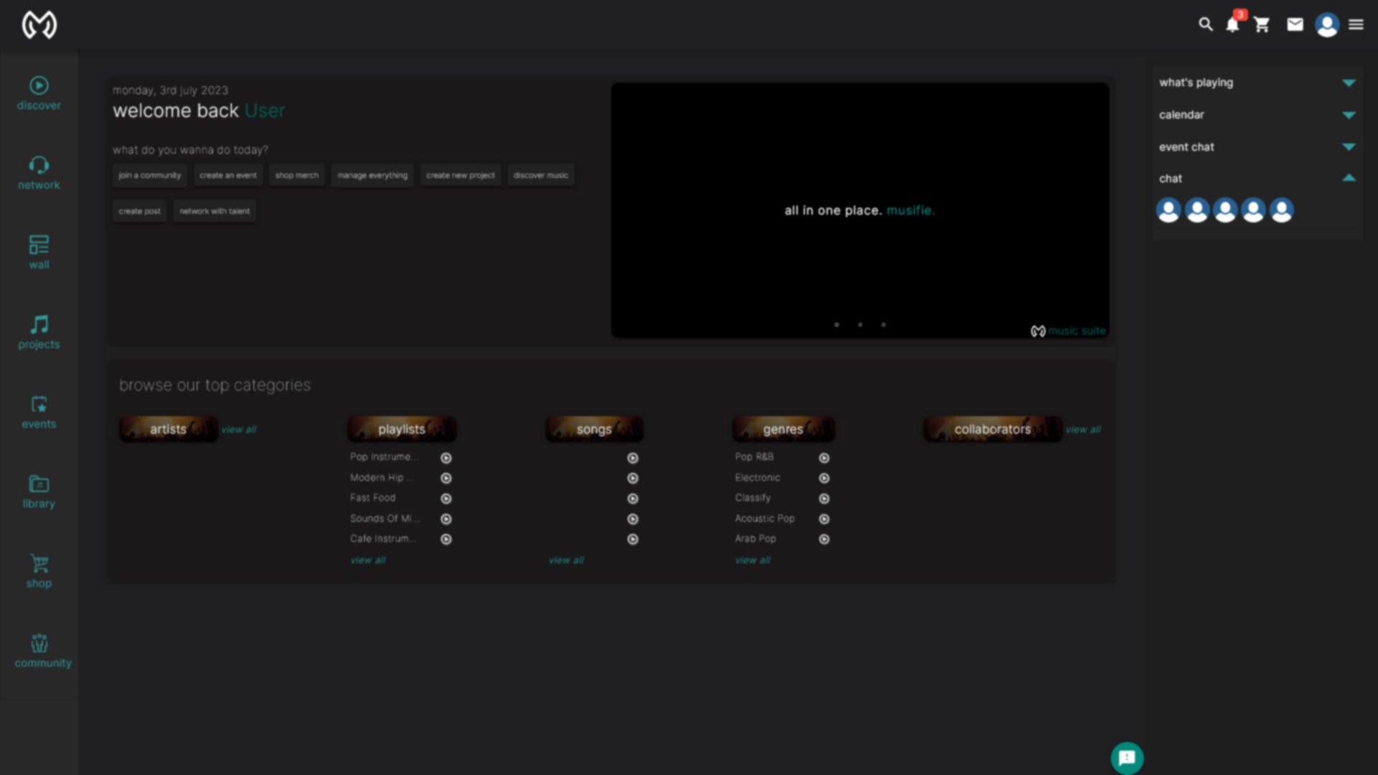Image resolution: width=1378 pixels, height=775 pixels.
Task: Click the teal feedback chat bubble button
Action: [1127, 758]
